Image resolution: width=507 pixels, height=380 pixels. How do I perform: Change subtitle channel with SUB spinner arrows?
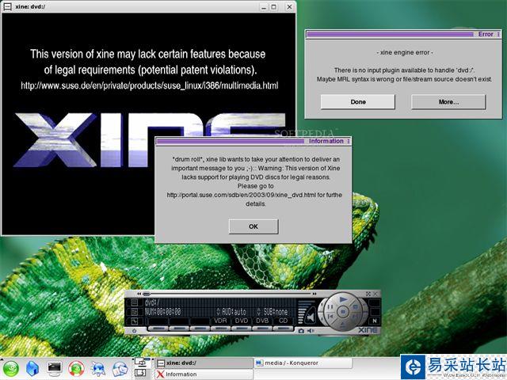click(x=258, y=312)
